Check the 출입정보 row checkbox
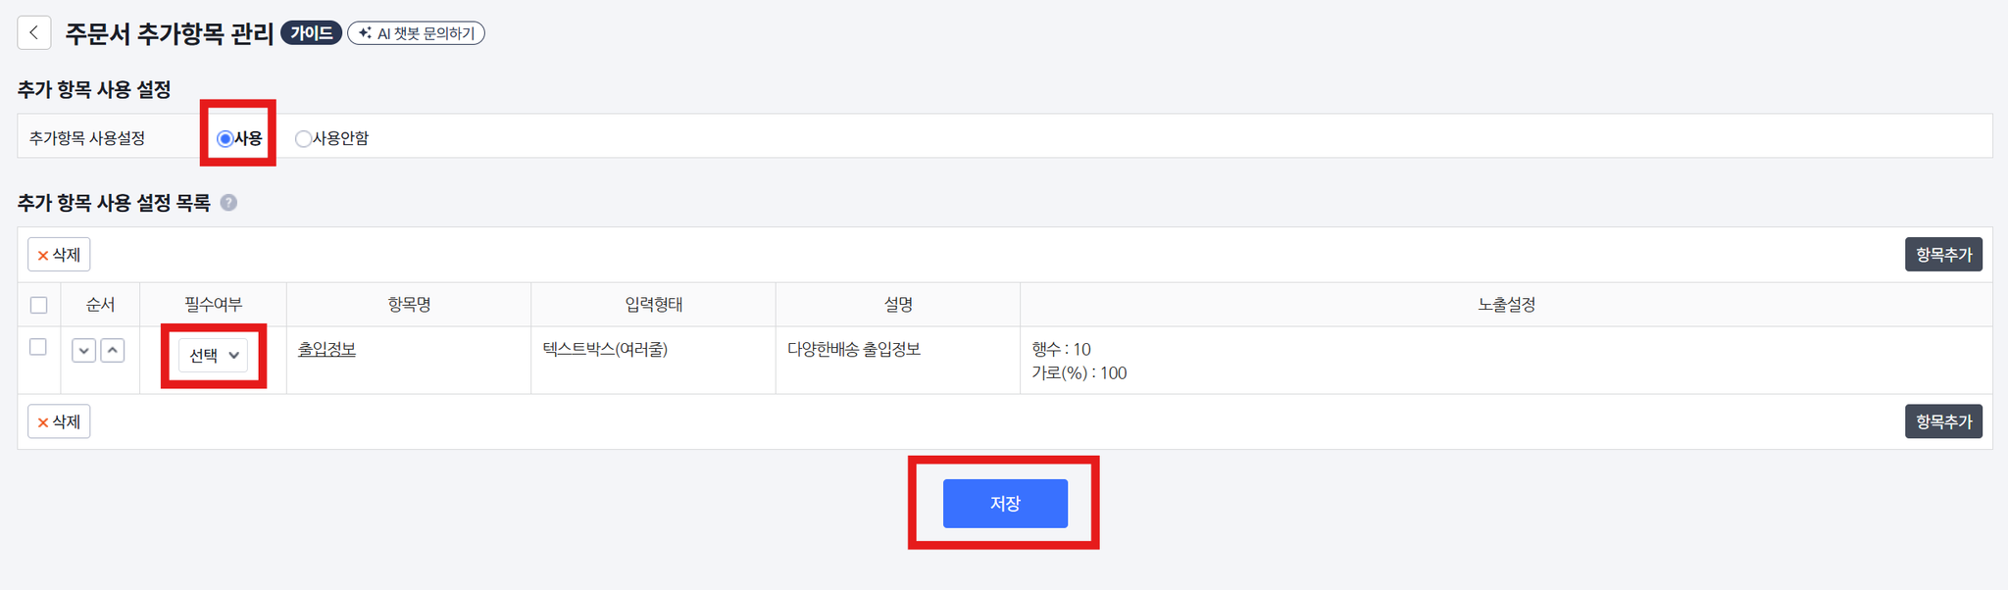 pyautogui.click(x=38, y=347)
